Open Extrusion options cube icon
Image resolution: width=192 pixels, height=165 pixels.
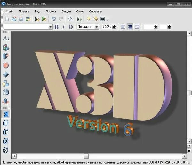coord(6,56)
